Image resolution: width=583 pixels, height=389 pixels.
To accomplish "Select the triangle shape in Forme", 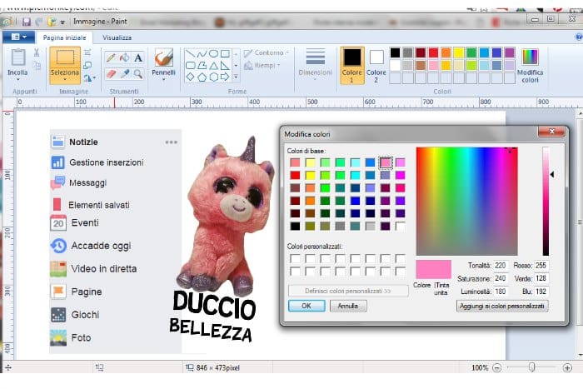I will tap(213, 66).
